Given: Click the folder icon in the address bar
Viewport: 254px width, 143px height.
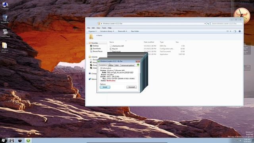Looking at the screenshot, I should [x=99, y=23].
